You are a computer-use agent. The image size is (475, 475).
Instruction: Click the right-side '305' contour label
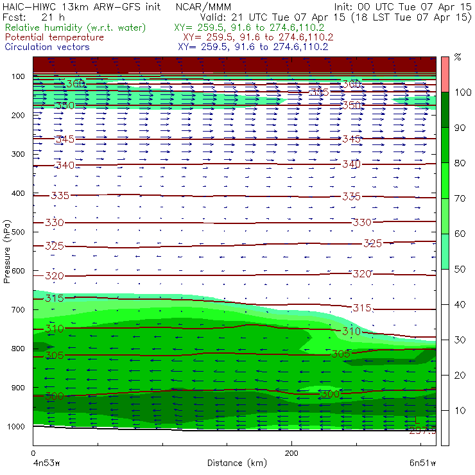(x=341, y=354)
